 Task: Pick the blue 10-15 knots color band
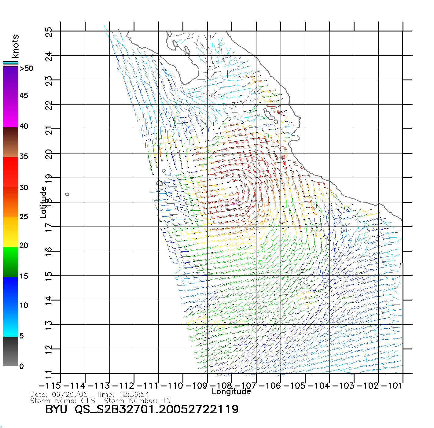point(11,290)
